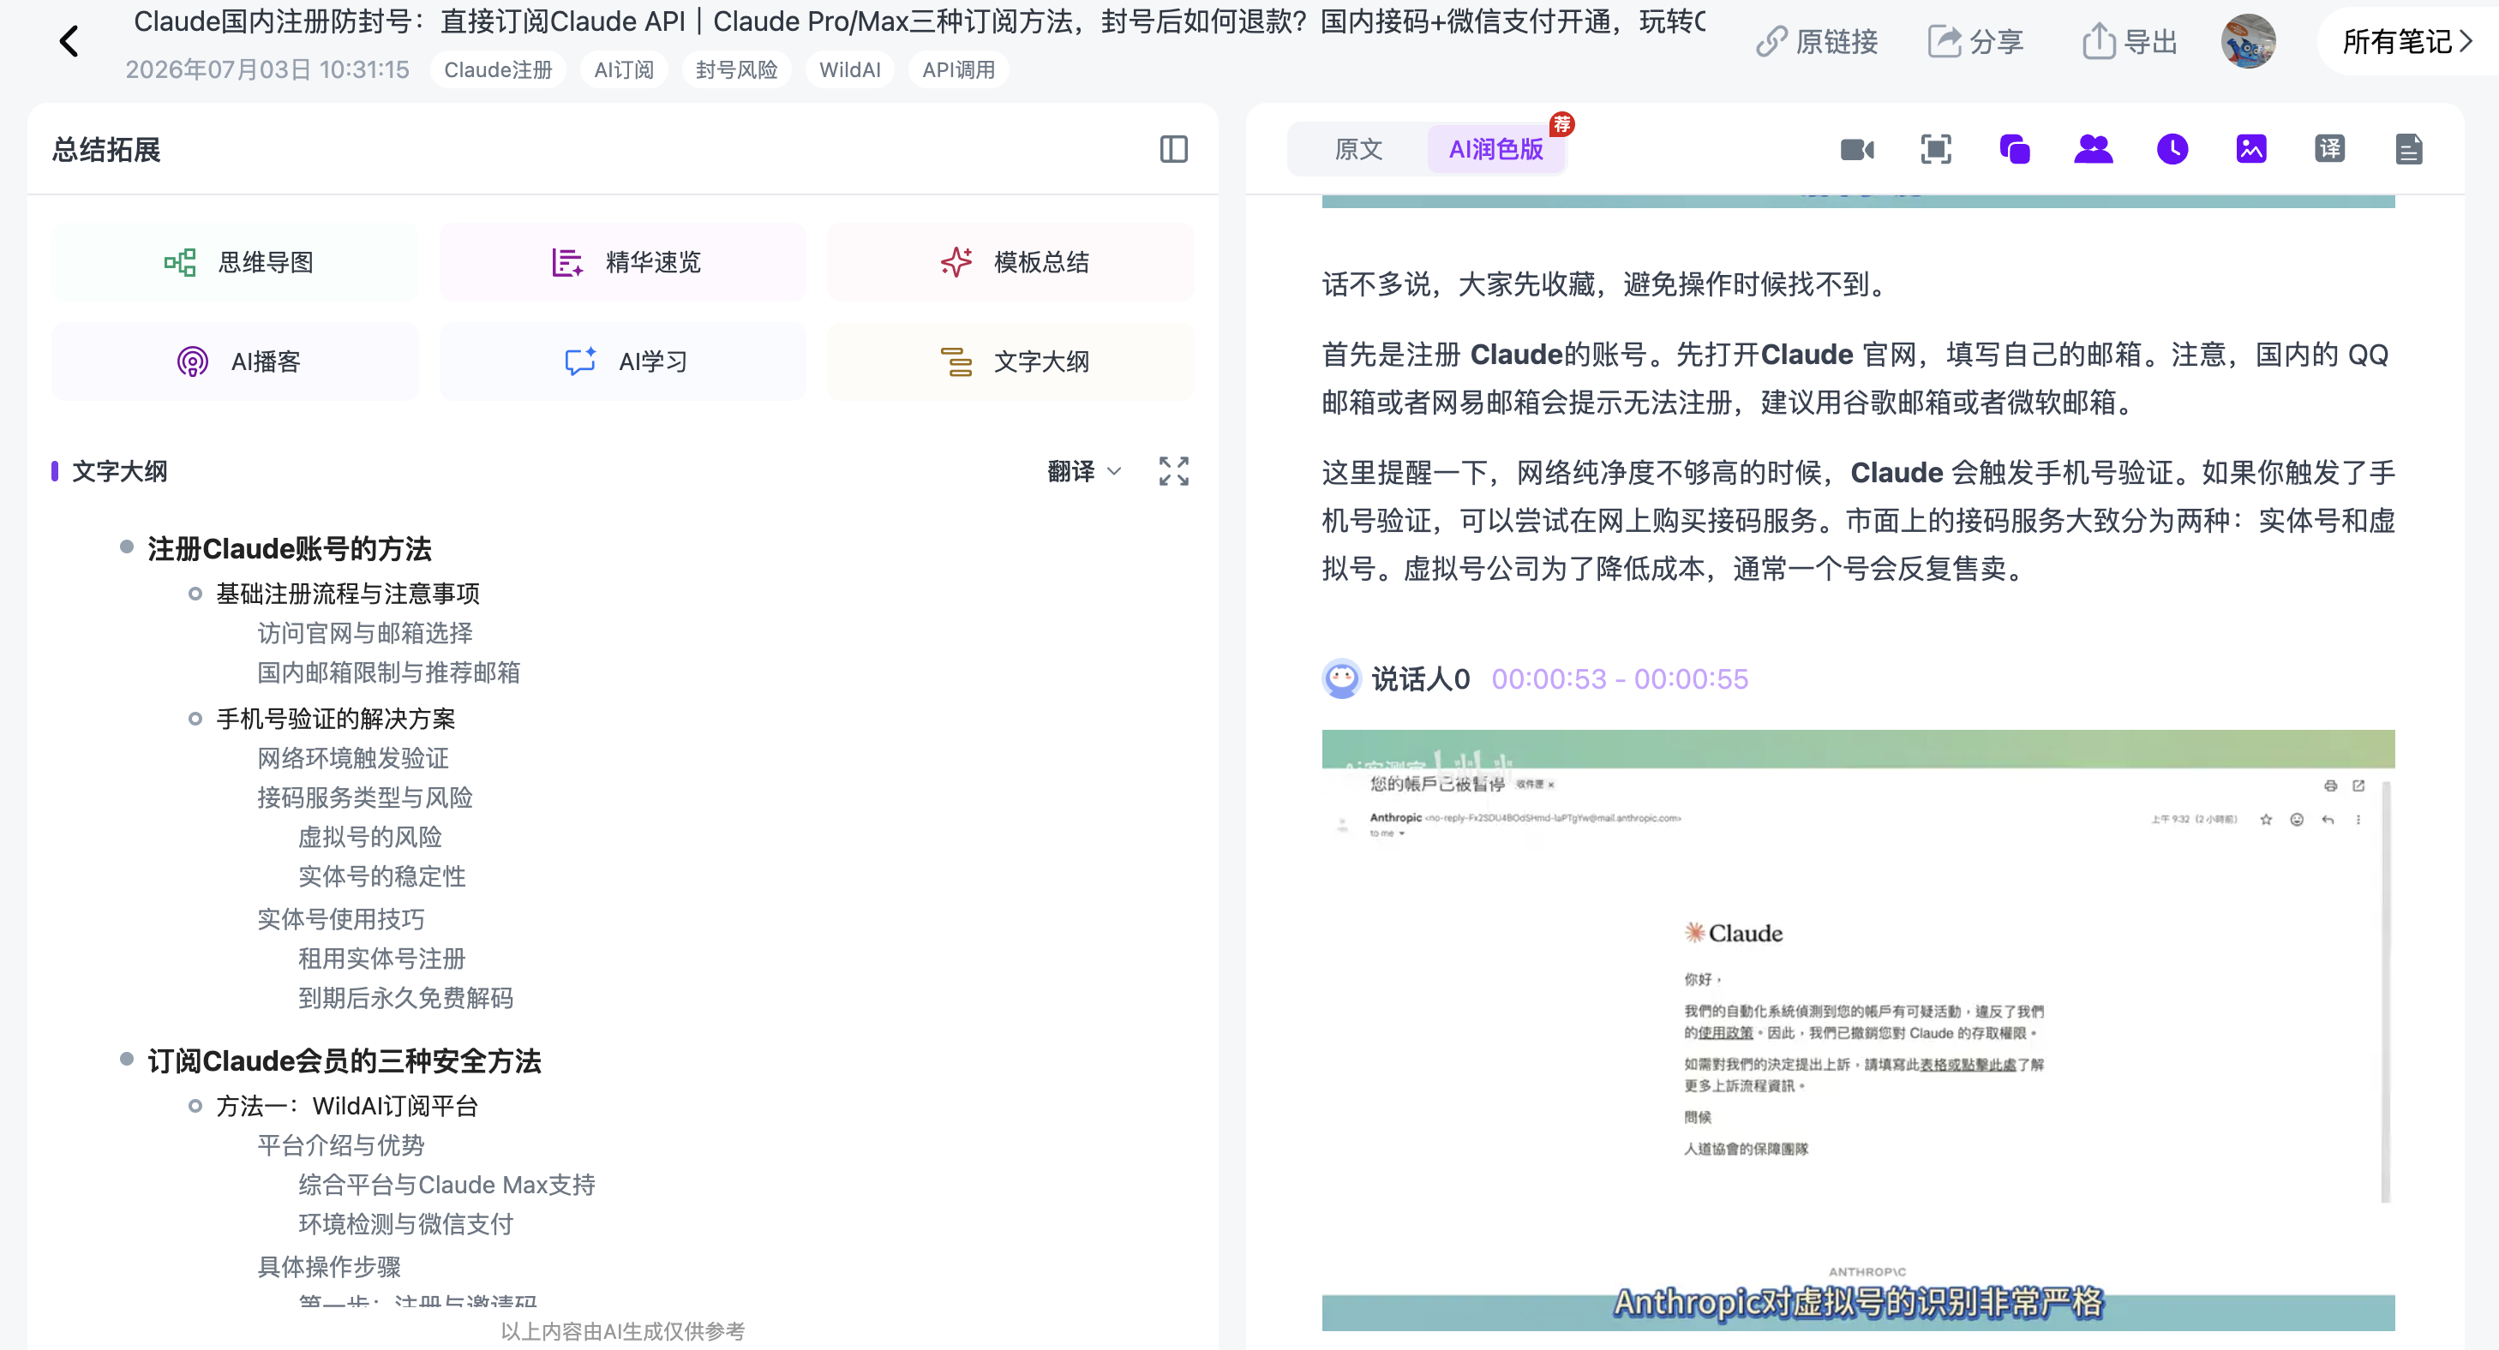The height and width of the screenshot is (1350, 2499).
Task: Go back using the top-left arrow
Action: coord(69,42)
